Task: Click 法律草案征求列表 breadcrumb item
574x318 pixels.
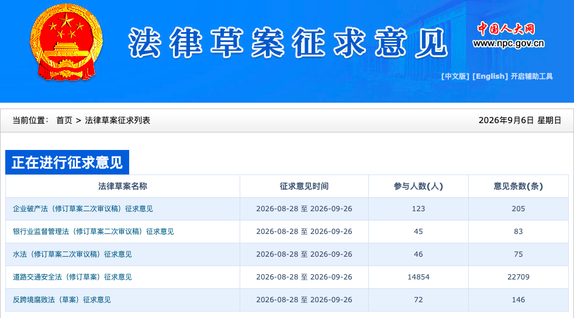Action: coord(117,120)
